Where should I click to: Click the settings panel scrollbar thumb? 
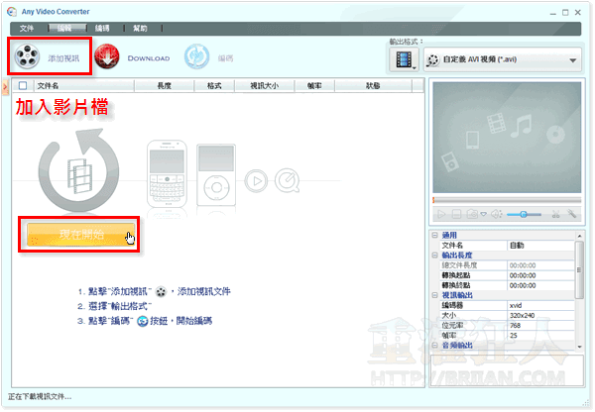pyautogui.click(x=579, y=269)
